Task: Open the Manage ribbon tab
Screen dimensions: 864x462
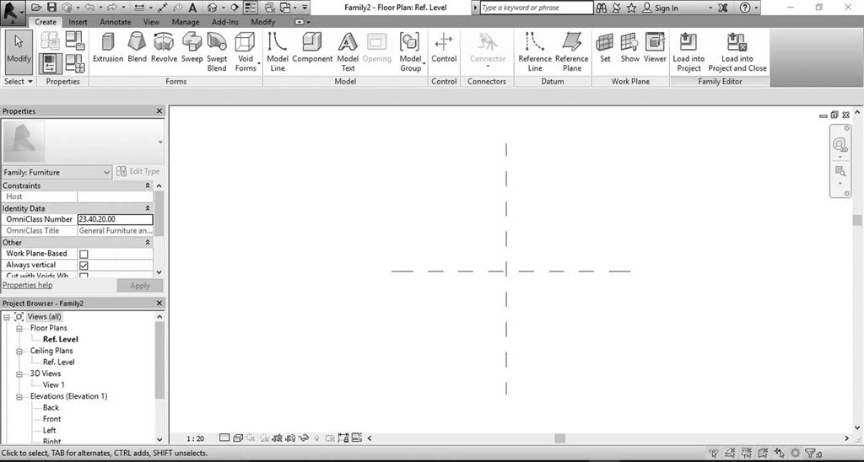Action: [185, 22]
